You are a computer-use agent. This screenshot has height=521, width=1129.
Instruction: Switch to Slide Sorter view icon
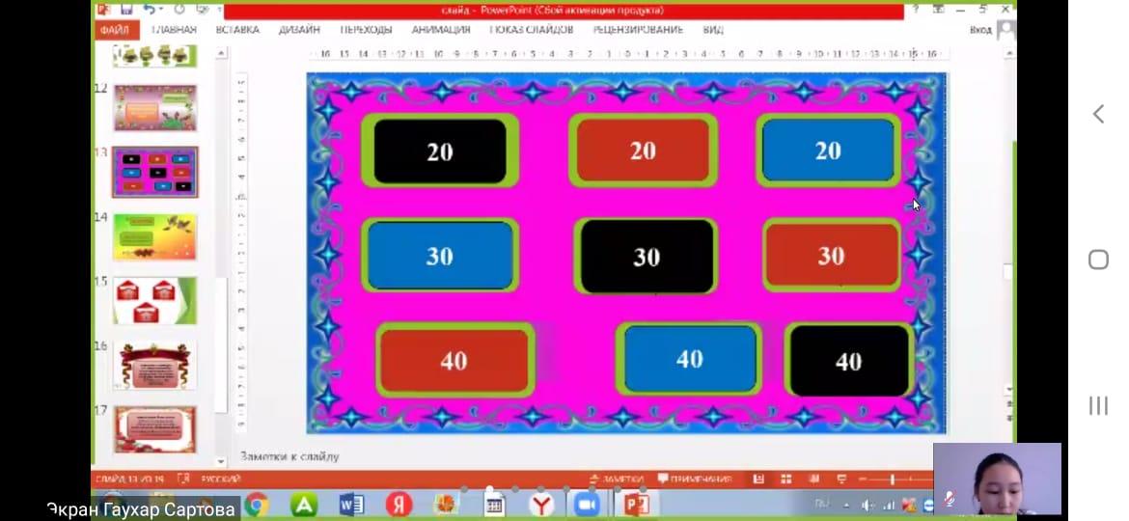click(785, 479)
